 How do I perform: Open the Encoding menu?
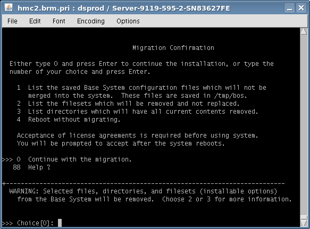[91, 21]
